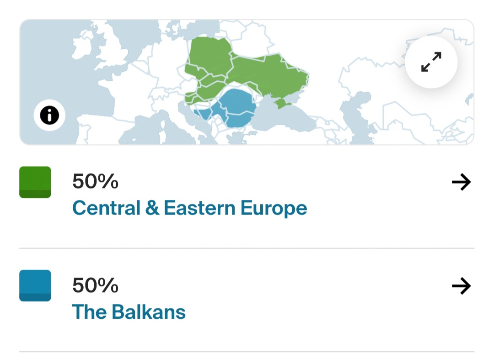
Task: Open the Central & Eastern Europe link
Action: pos(190,208)
